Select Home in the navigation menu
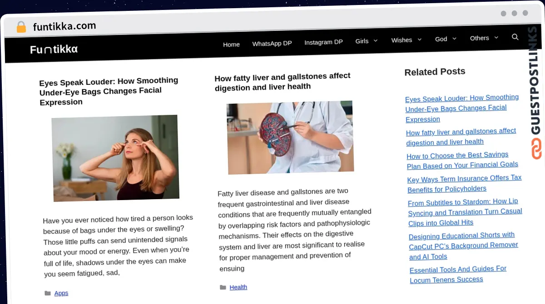Screen dimensions: 545x304 tap(231, 44)
